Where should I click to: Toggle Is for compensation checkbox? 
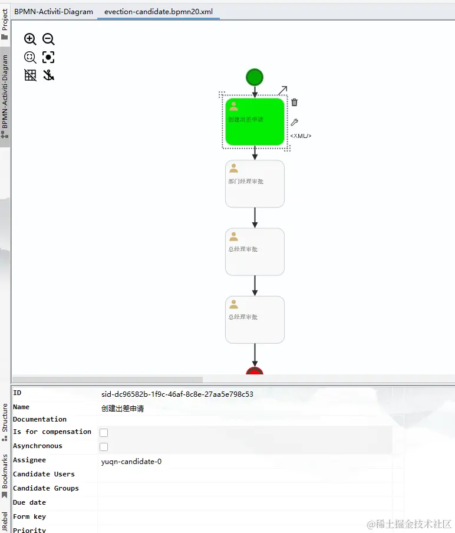point(104,432)
